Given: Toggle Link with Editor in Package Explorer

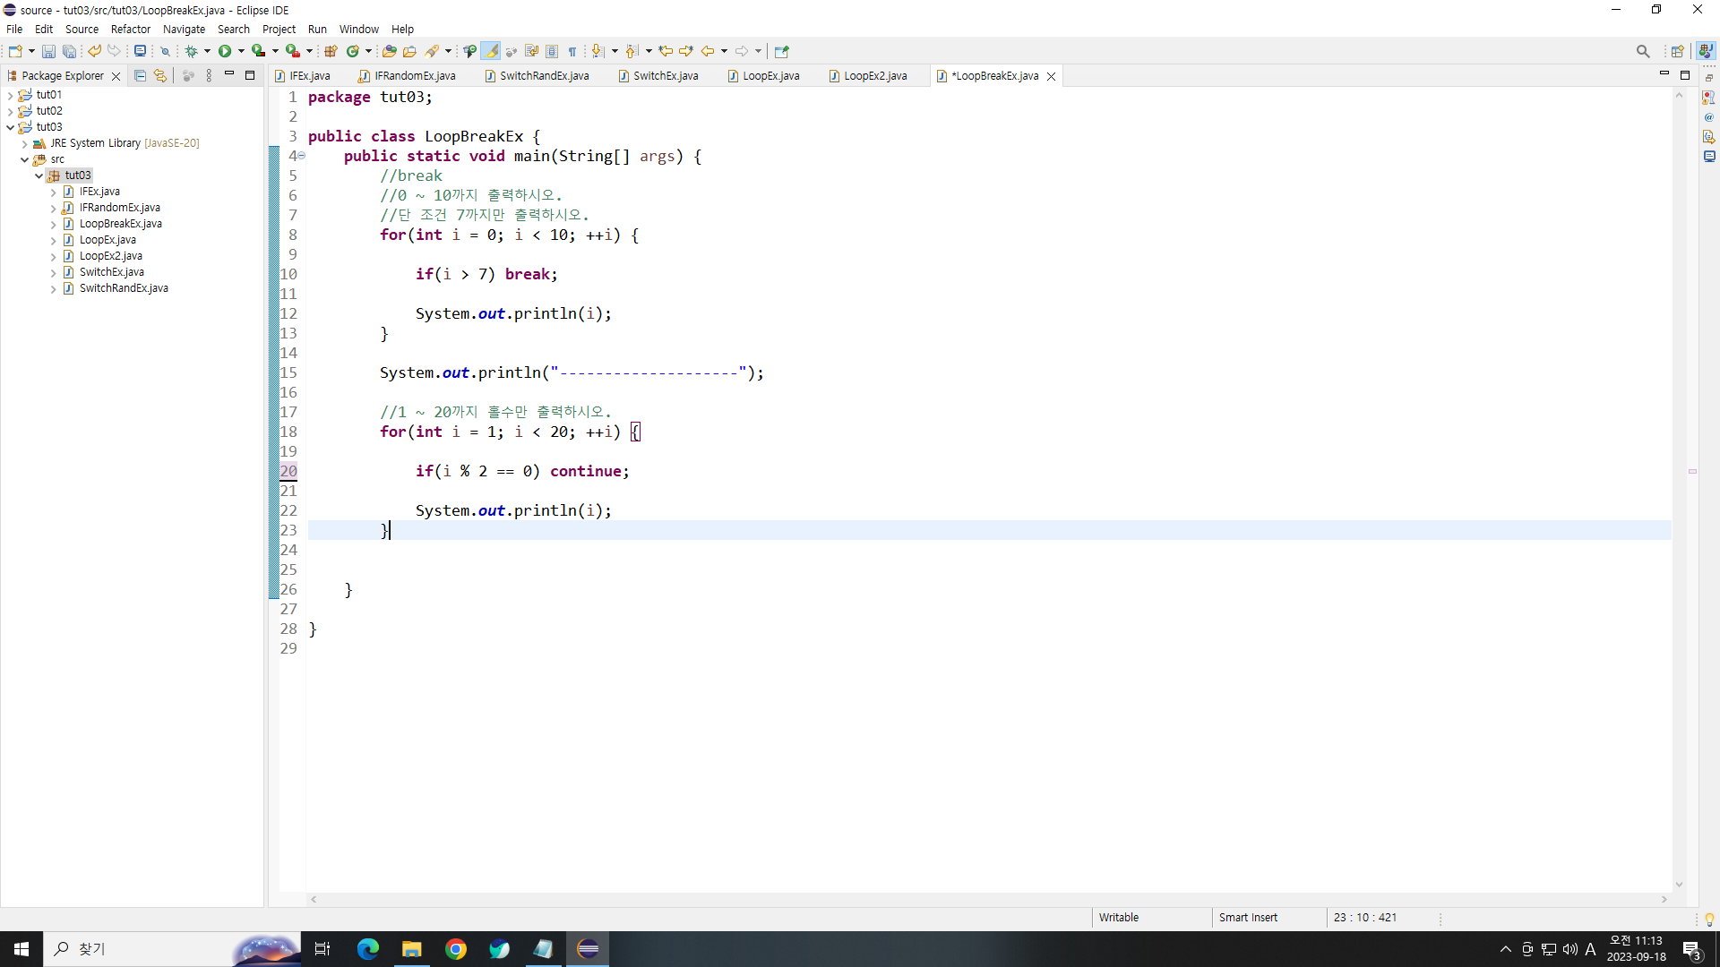Looking at the screenshot, I should point(160,76).
